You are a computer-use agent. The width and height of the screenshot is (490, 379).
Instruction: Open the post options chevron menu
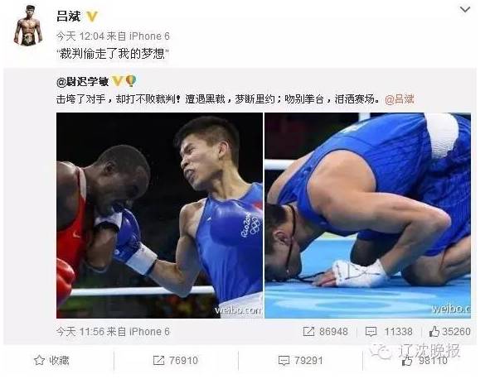point(465,10)
